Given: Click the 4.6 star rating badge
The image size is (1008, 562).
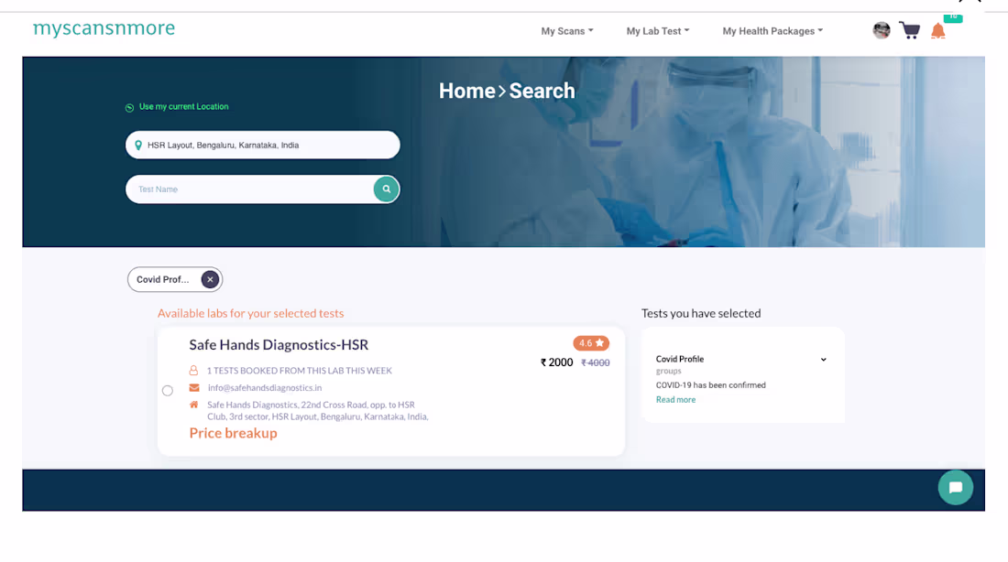Looking at the screenshot, I should coord(592,342).
